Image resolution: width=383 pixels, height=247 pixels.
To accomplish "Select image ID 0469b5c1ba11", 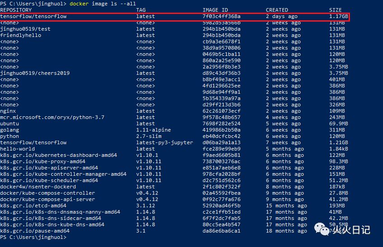I will pyautogui.click(x=222, y=55).
